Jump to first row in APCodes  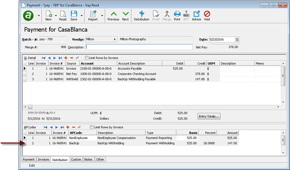pyautogui.click(x=46, y=127)
